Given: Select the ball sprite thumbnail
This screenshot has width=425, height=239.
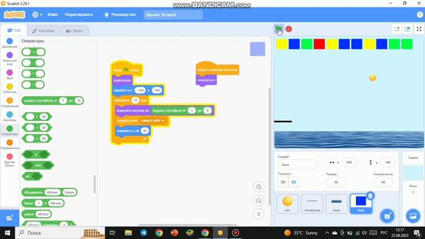Looking at the screenshot, I should [x=288, y=204].
